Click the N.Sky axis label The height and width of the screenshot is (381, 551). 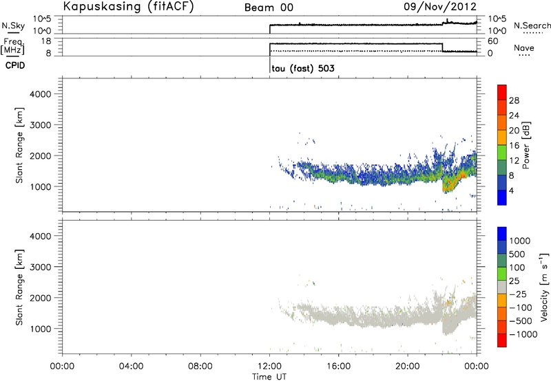13,25
